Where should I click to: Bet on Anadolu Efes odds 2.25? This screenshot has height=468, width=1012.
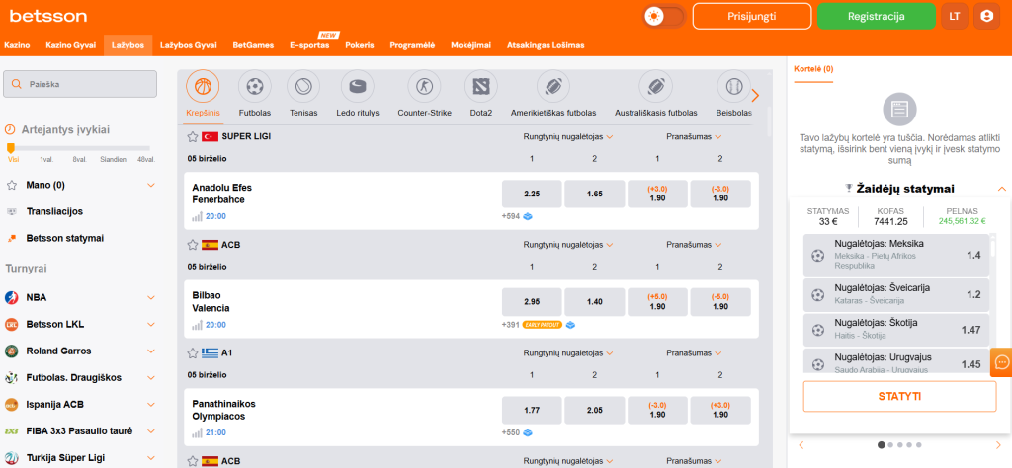(532, 195)
